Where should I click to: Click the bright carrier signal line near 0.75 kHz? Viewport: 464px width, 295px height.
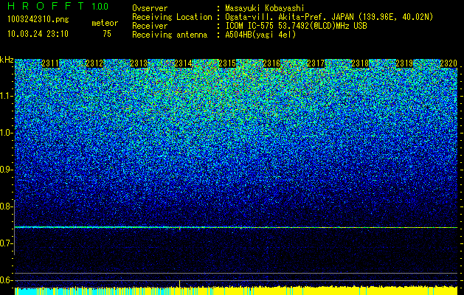point(236,227)
